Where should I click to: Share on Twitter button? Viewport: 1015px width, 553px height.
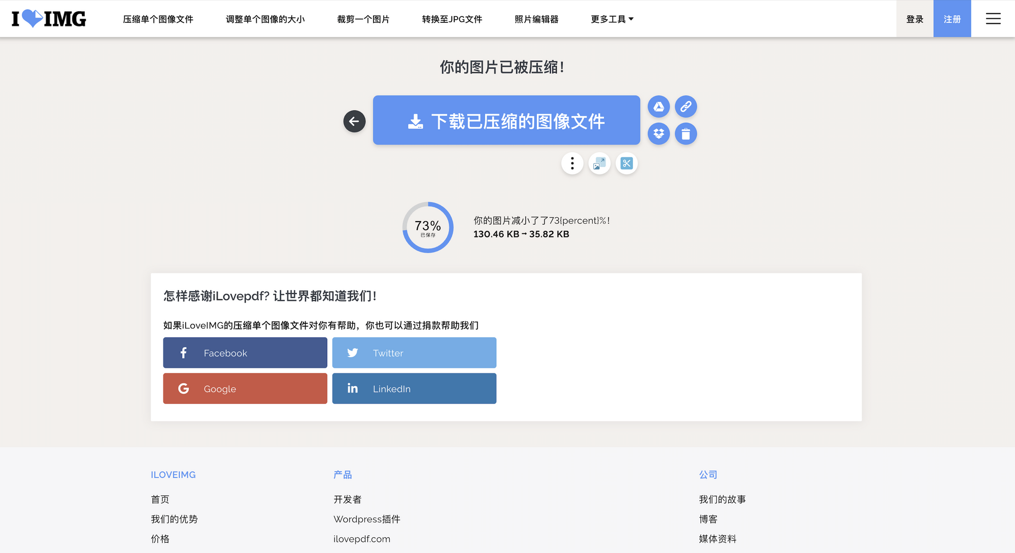[x=414, y=353]
